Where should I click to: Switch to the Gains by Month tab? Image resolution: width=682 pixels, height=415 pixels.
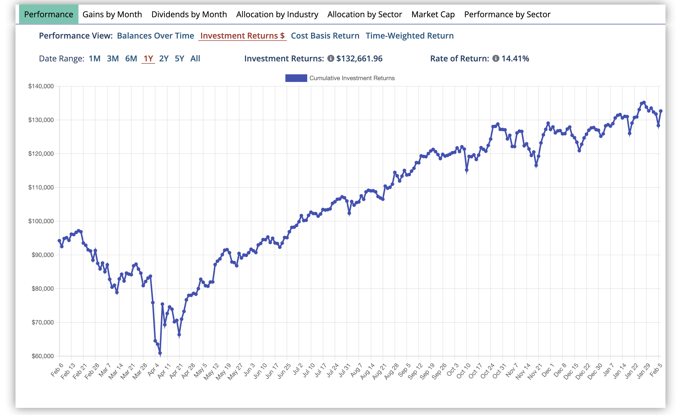113,14
